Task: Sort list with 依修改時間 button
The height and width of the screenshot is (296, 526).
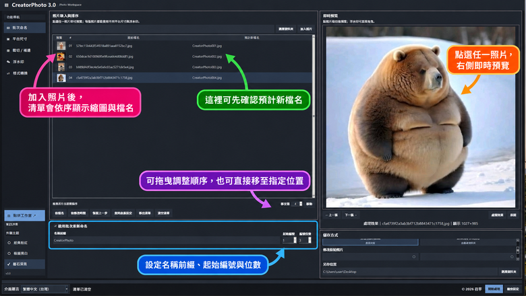Action: [78, 213]
